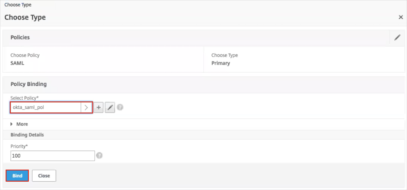Image resolution: width=407 pixels, height=190 pixels.
Task: Open policy list with the arrow chevron
Action: pyautogui.click(x=86, y=107)
